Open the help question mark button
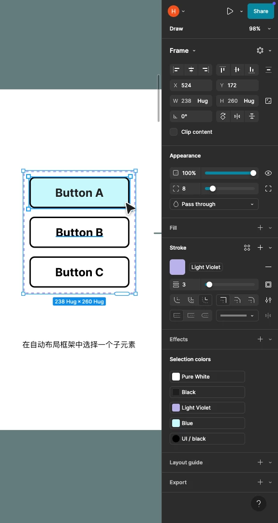Image resolution: width=278 pixels, height=523 pixels. [258, 504]
